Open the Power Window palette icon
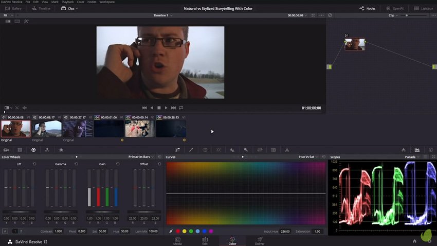Screen dimensions: 437x246 pyautogui.click(x=205, y=150)
